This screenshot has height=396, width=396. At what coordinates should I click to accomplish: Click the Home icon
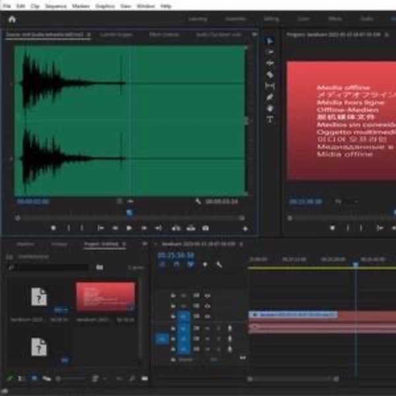click(12, 19)
